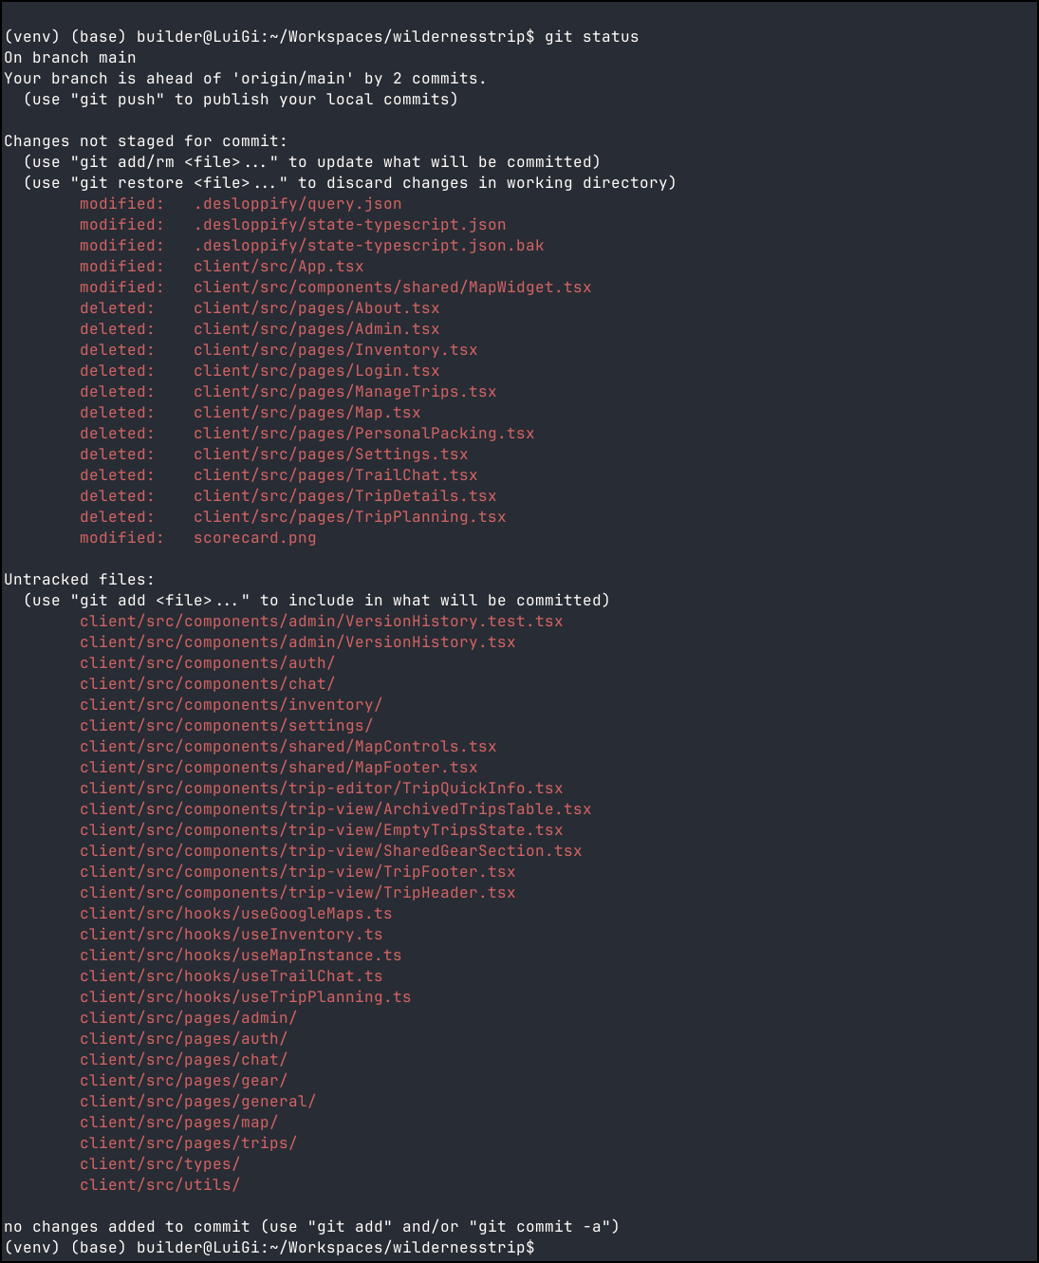Click the 'On branch main' line
Screen dimensions: 1039x1263
[69, 58]
